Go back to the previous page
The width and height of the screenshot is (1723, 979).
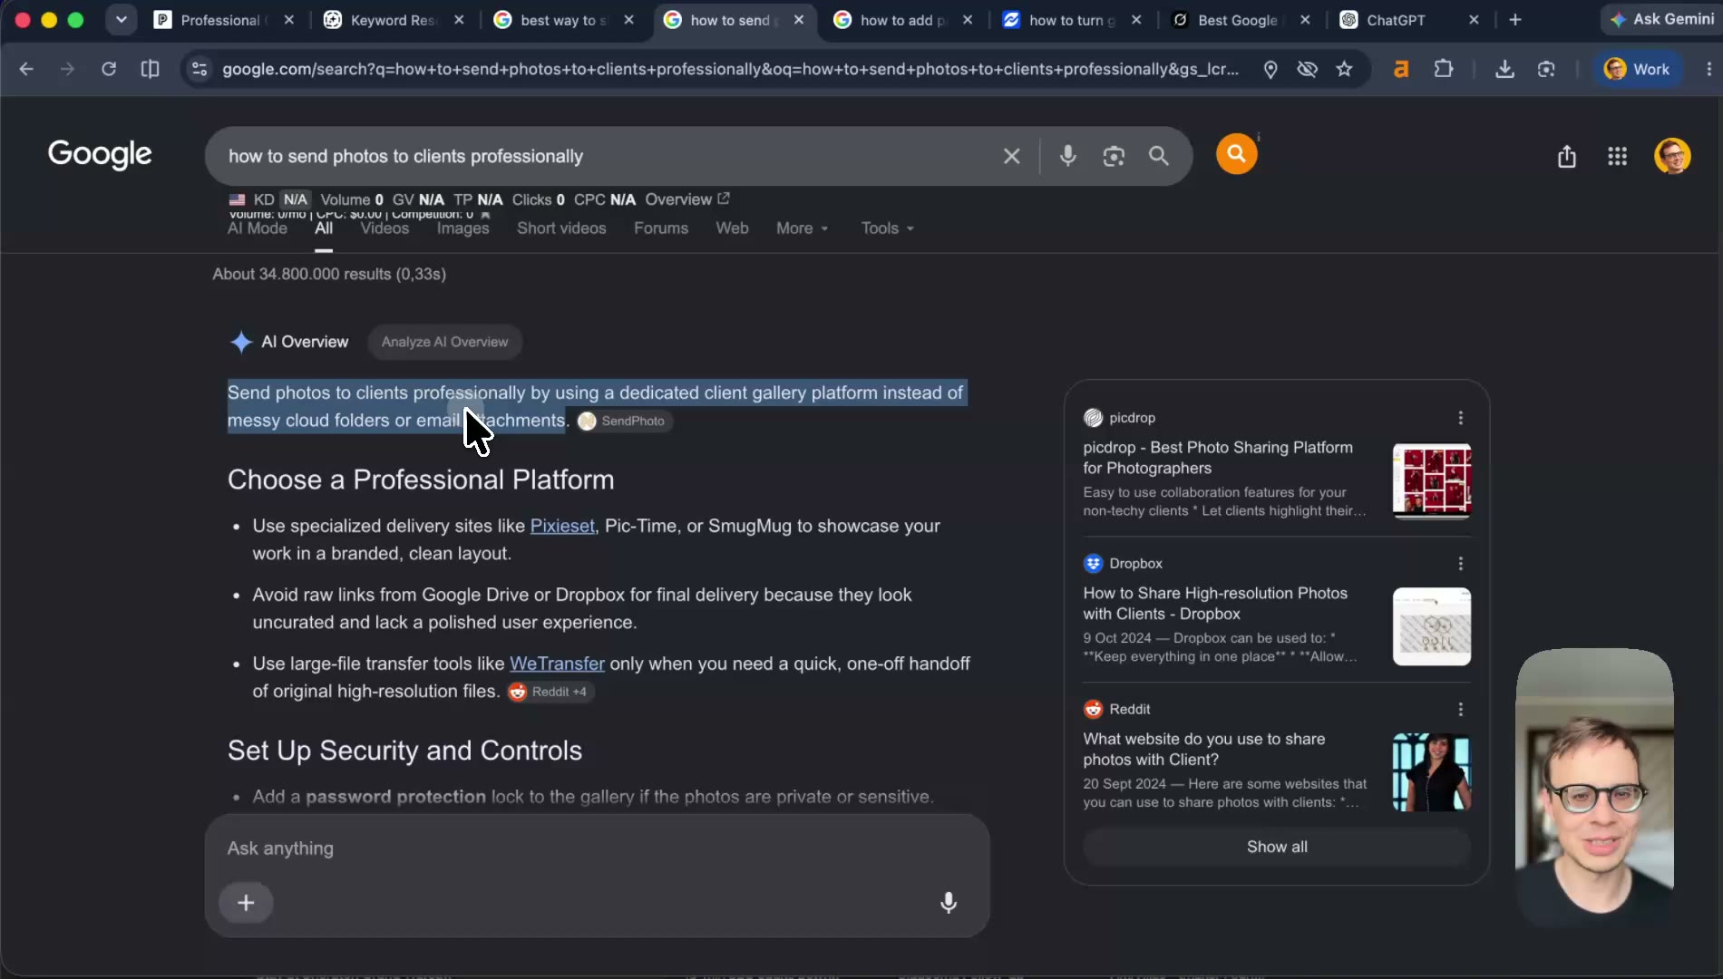pos(26,69)
